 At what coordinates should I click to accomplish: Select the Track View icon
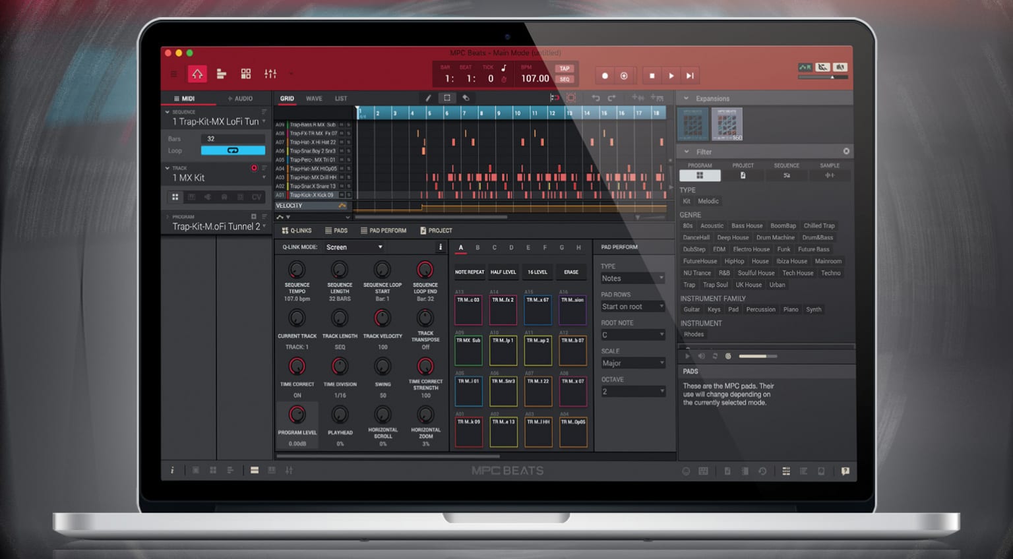coord(222,74)
